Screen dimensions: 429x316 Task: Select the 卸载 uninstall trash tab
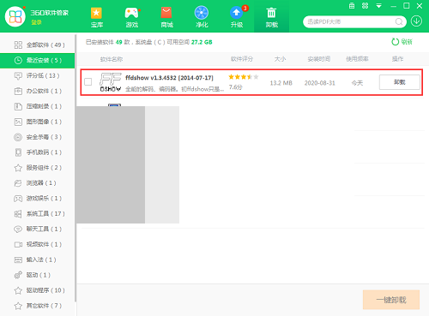click(271, 17)
